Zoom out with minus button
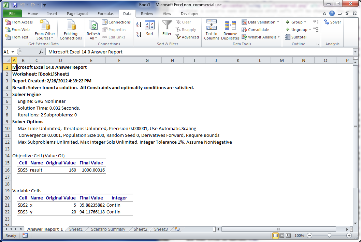 click(x=310, y=236)
